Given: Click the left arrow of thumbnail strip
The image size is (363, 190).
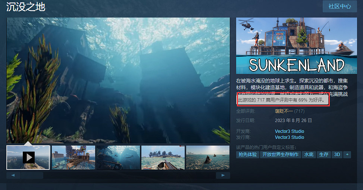Looking at the screenshot, I should (x=13, y=175).
